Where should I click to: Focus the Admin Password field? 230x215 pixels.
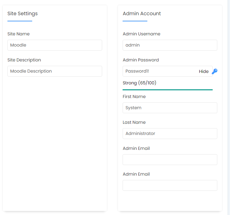point(167,71)
